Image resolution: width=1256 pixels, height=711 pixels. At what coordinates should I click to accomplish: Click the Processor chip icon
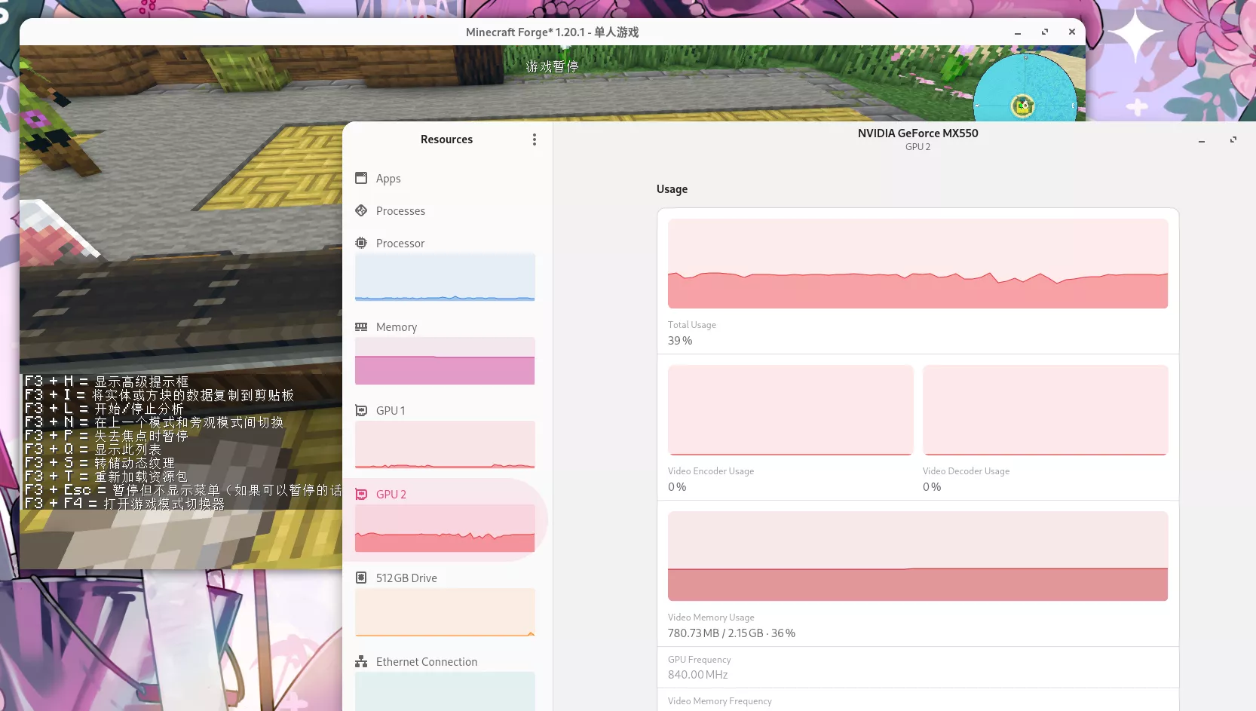click(361, 243)
